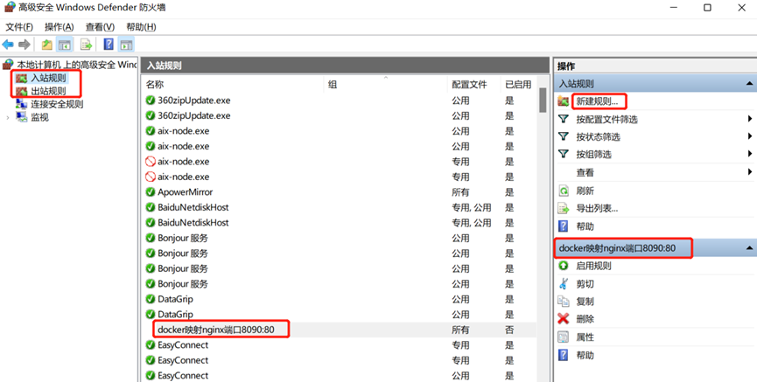
Task: Click the red X 删除 icon
Action: 564,318
